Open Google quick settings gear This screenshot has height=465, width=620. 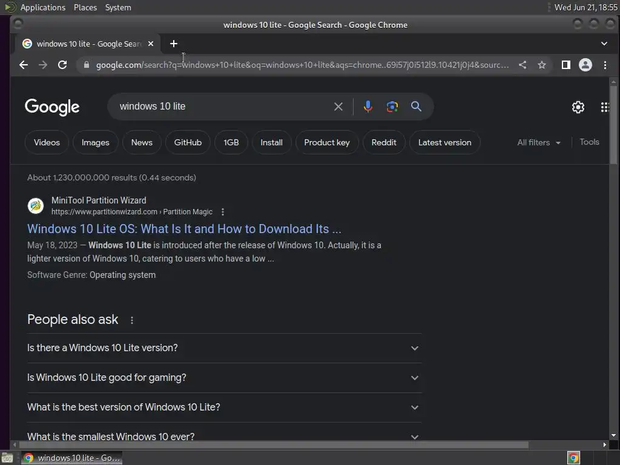pyautogui.click(x=578, y=107)
